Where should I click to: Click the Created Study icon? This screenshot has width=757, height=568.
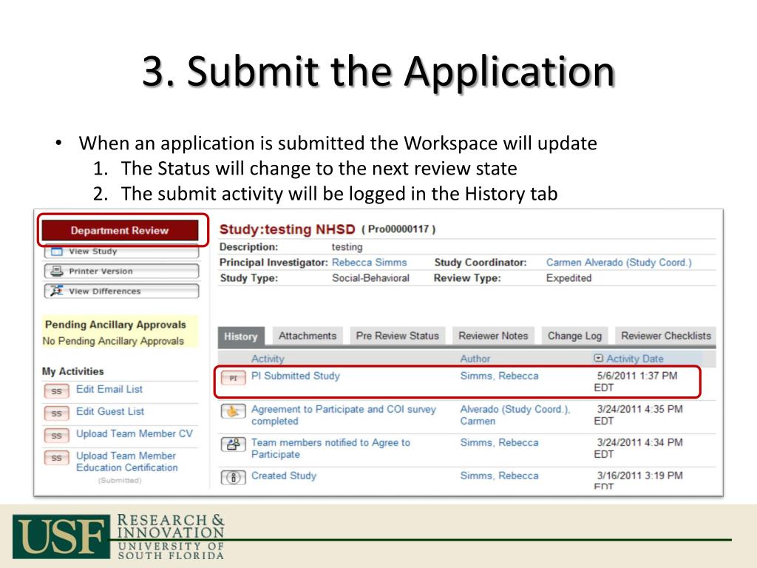pos(233,478)
